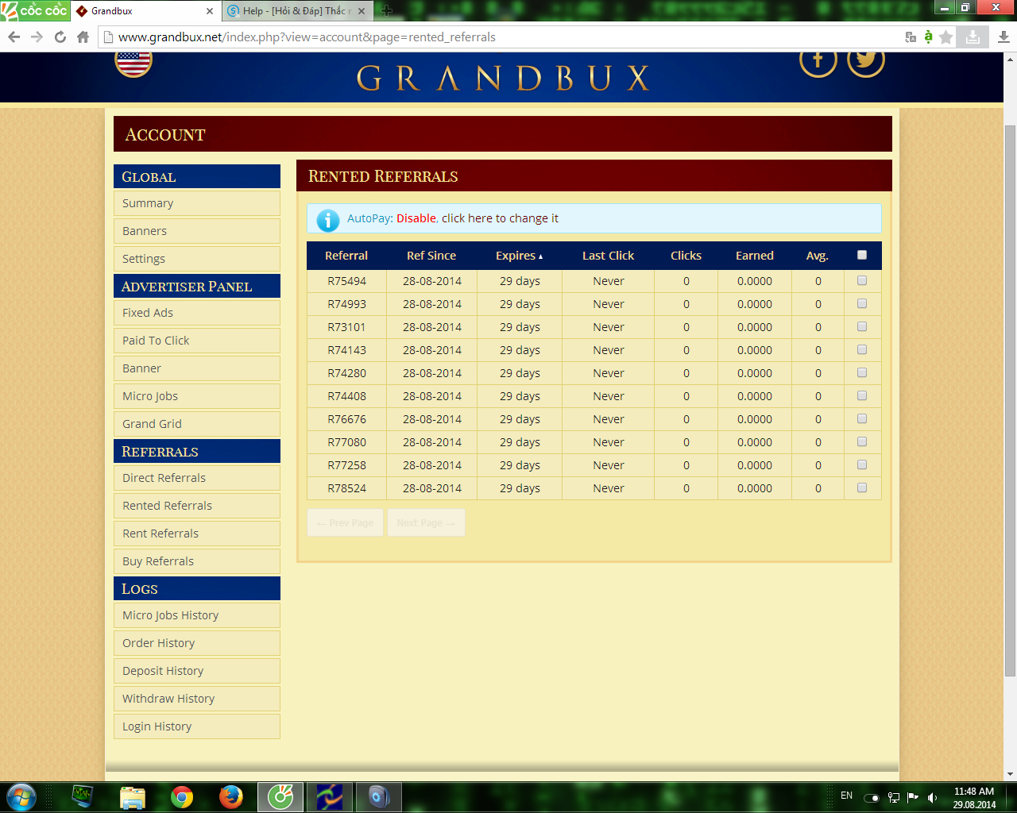Click the Next Page button
Viewport: 1017px width, 813px height.
pos(426,522)
